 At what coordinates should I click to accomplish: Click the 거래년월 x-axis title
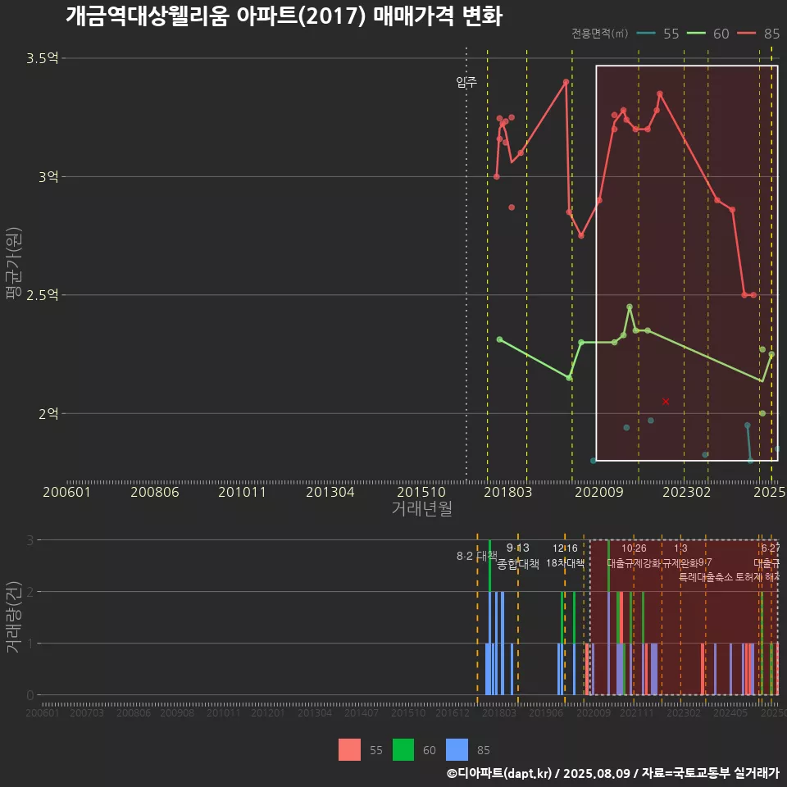tap(421, 508)
